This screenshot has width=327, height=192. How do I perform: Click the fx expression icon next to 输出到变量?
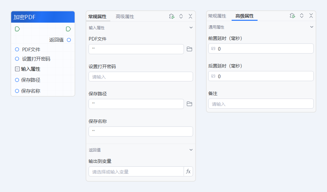coord(188,171)
